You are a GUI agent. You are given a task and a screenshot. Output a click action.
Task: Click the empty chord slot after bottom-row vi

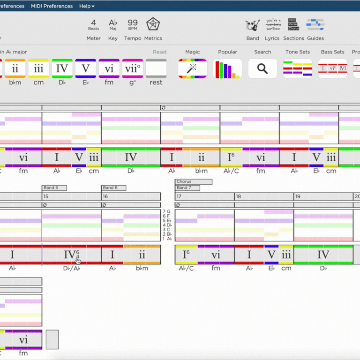pyautogui.click(x=52, y=339)
